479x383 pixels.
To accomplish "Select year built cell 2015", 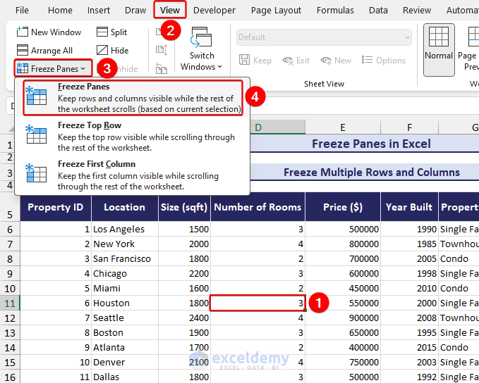I will (x=409, y=347).
